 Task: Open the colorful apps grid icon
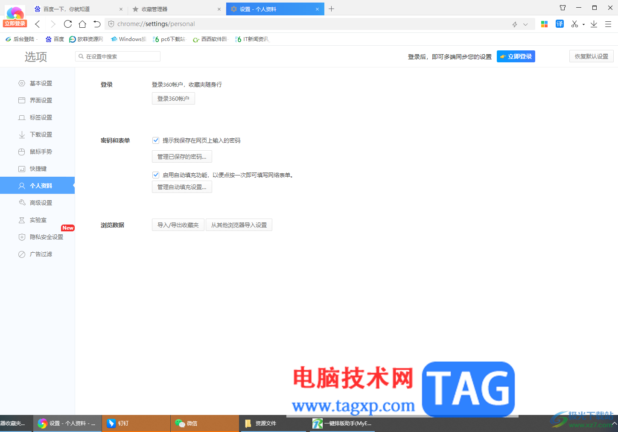point(544,24)
